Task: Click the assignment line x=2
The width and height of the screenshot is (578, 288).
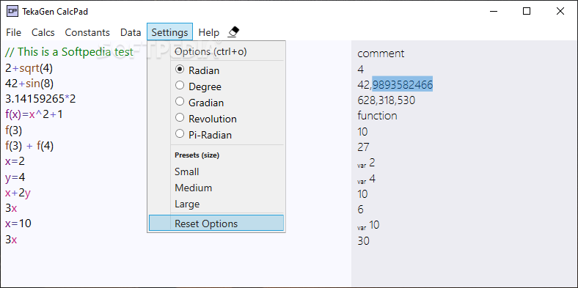Action: [15, 161]
